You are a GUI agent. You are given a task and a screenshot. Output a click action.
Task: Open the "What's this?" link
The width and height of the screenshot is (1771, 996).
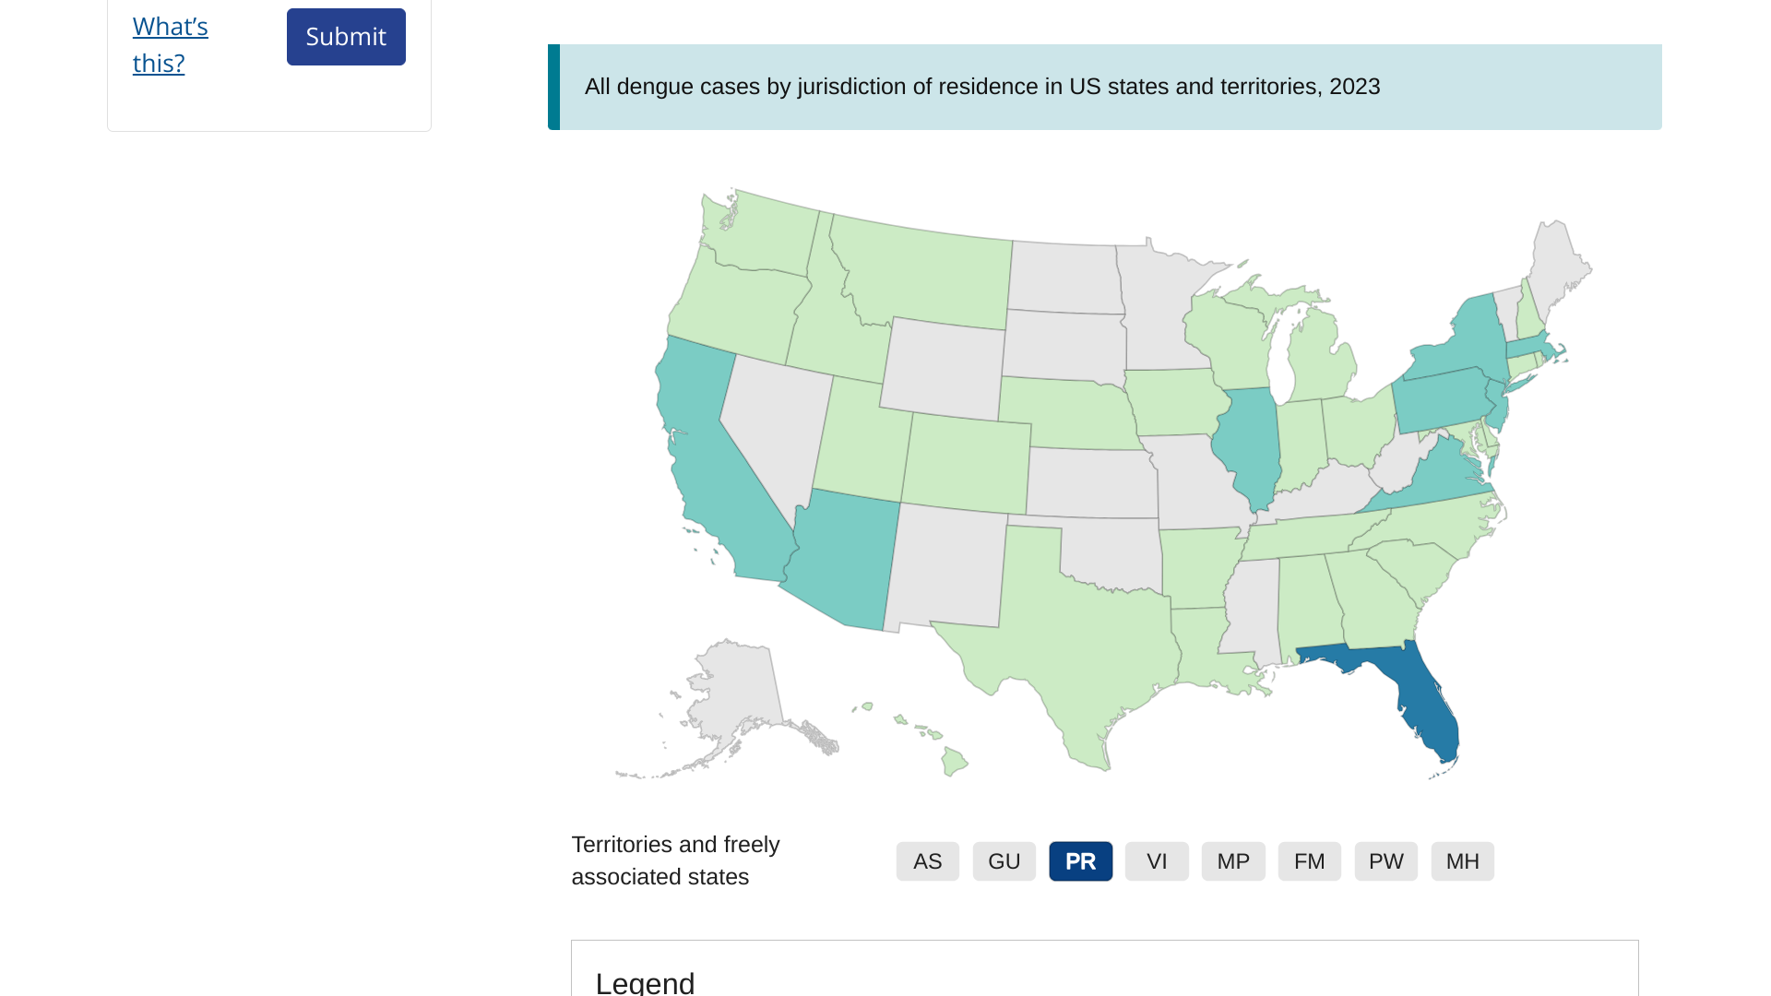click(171, 44)
